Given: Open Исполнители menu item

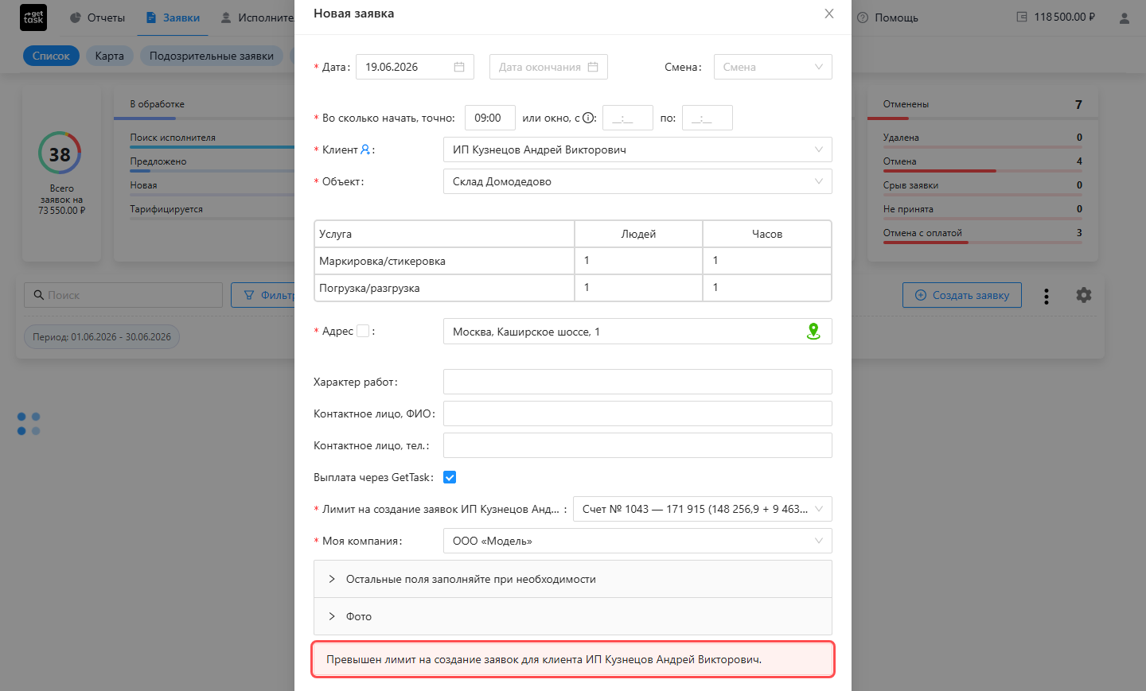Looking at the screenshot, I should click(x=257, y=17).
